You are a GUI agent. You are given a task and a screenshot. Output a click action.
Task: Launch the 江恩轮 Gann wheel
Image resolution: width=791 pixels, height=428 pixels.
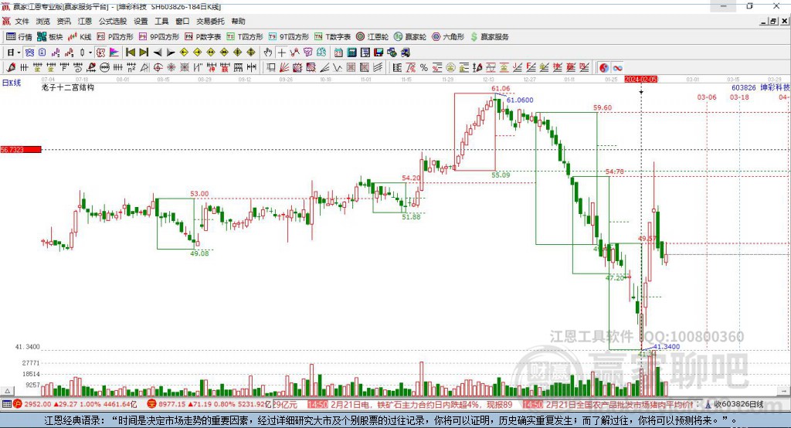(x=372, y=37)
